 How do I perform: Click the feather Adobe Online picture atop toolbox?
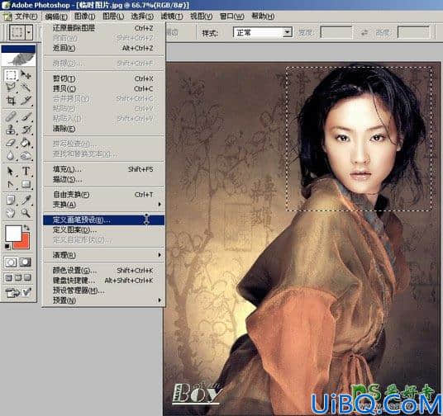tap(18, 59)
